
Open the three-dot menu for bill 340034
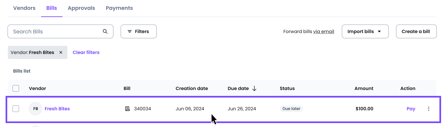tap(429, 109)
